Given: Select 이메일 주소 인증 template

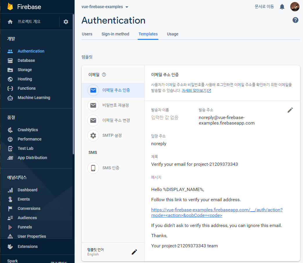Looking at the screenshot, I should click(113, 90).
